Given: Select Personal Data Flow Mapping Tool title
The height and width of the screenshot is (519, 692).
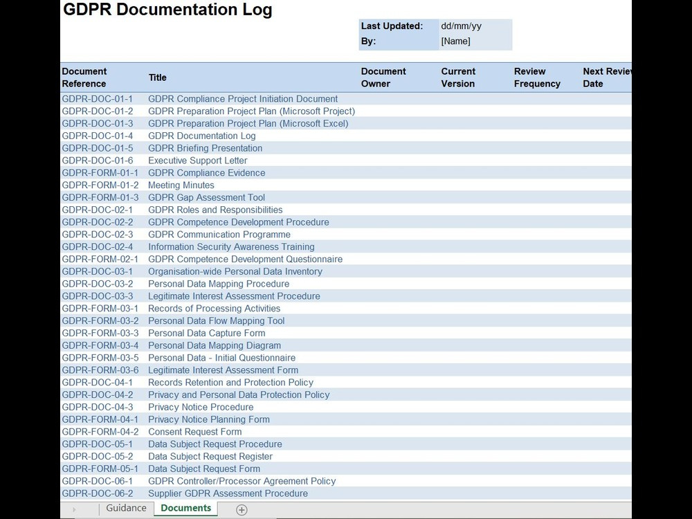Looking at the screenshot, I should [216, 321].
